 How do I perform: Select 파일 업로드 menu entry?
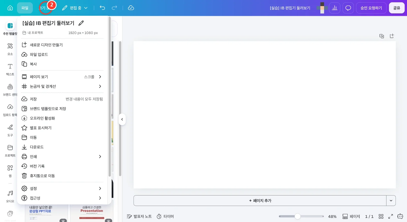pyautogui.click(x=62, y=54)
